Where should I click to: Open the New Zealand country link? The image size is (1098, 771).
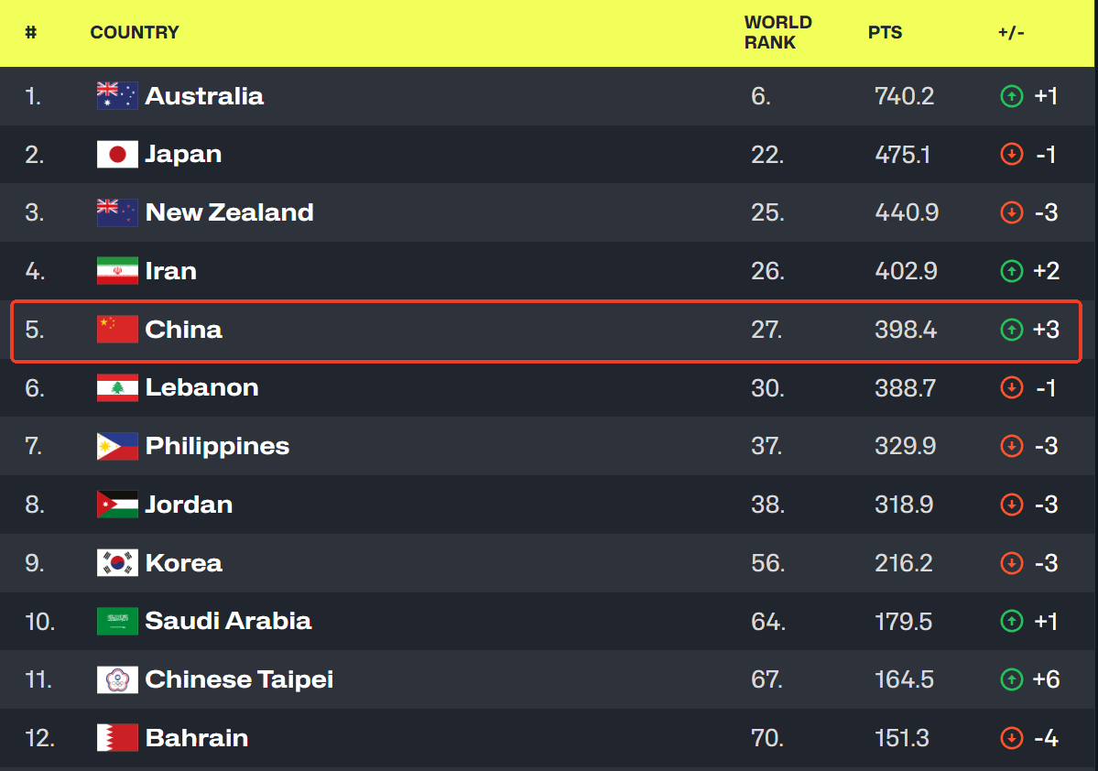[x=229, y=212]
